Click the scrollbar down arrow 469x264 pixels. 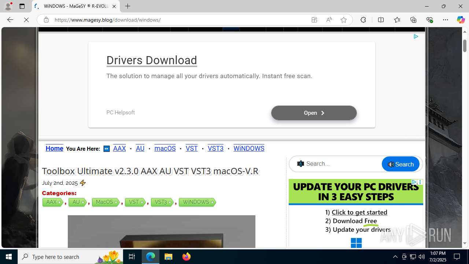tap(465, 243)
